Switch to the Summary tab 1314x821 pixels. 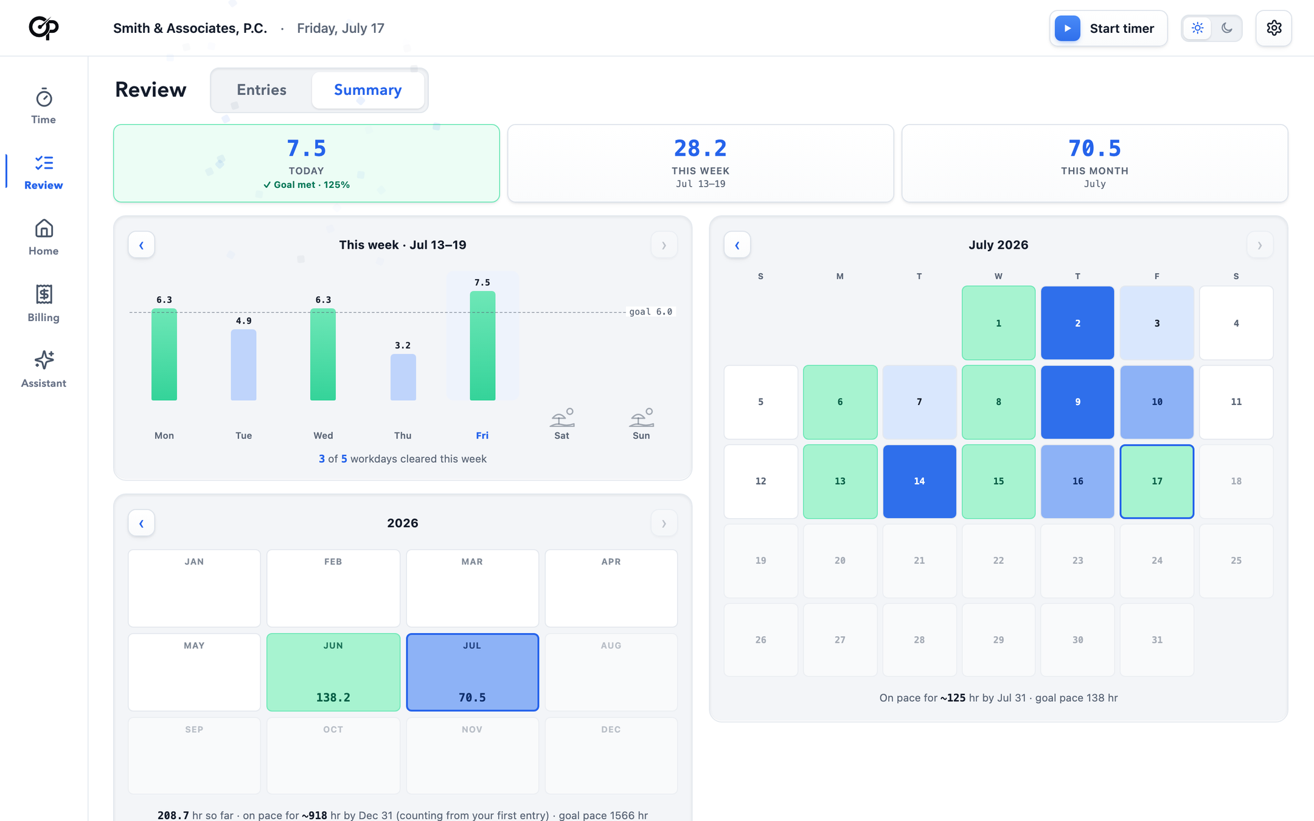[x=368, y=90]
